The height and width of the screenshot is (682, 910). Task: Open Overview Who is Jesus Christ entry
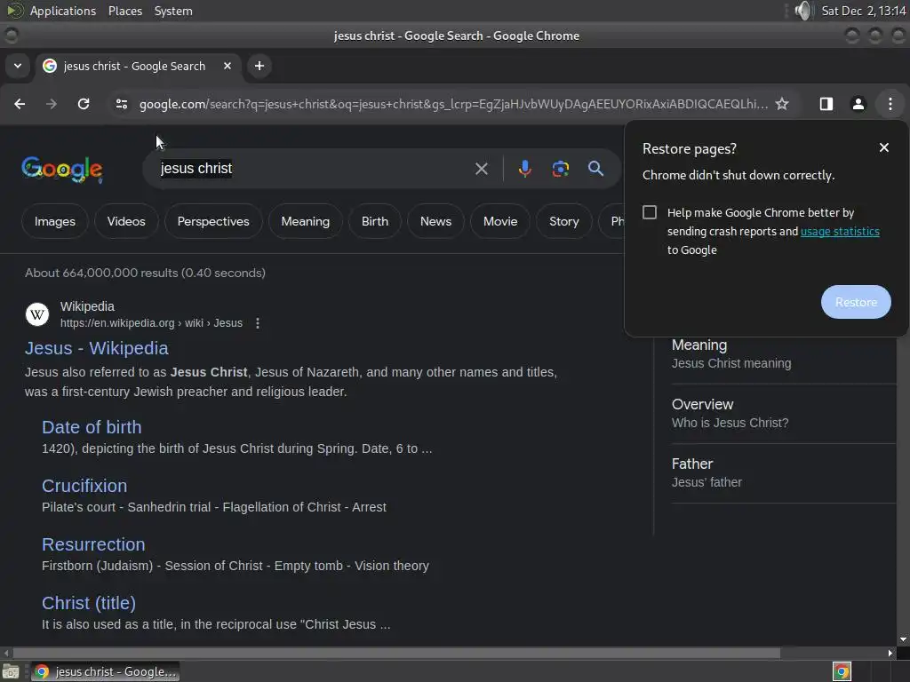(x=784, y=414)
